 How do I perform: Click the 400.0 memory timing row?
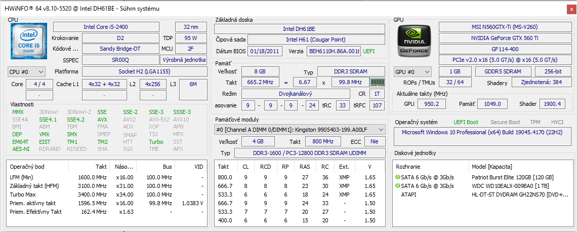click(299, 220)
